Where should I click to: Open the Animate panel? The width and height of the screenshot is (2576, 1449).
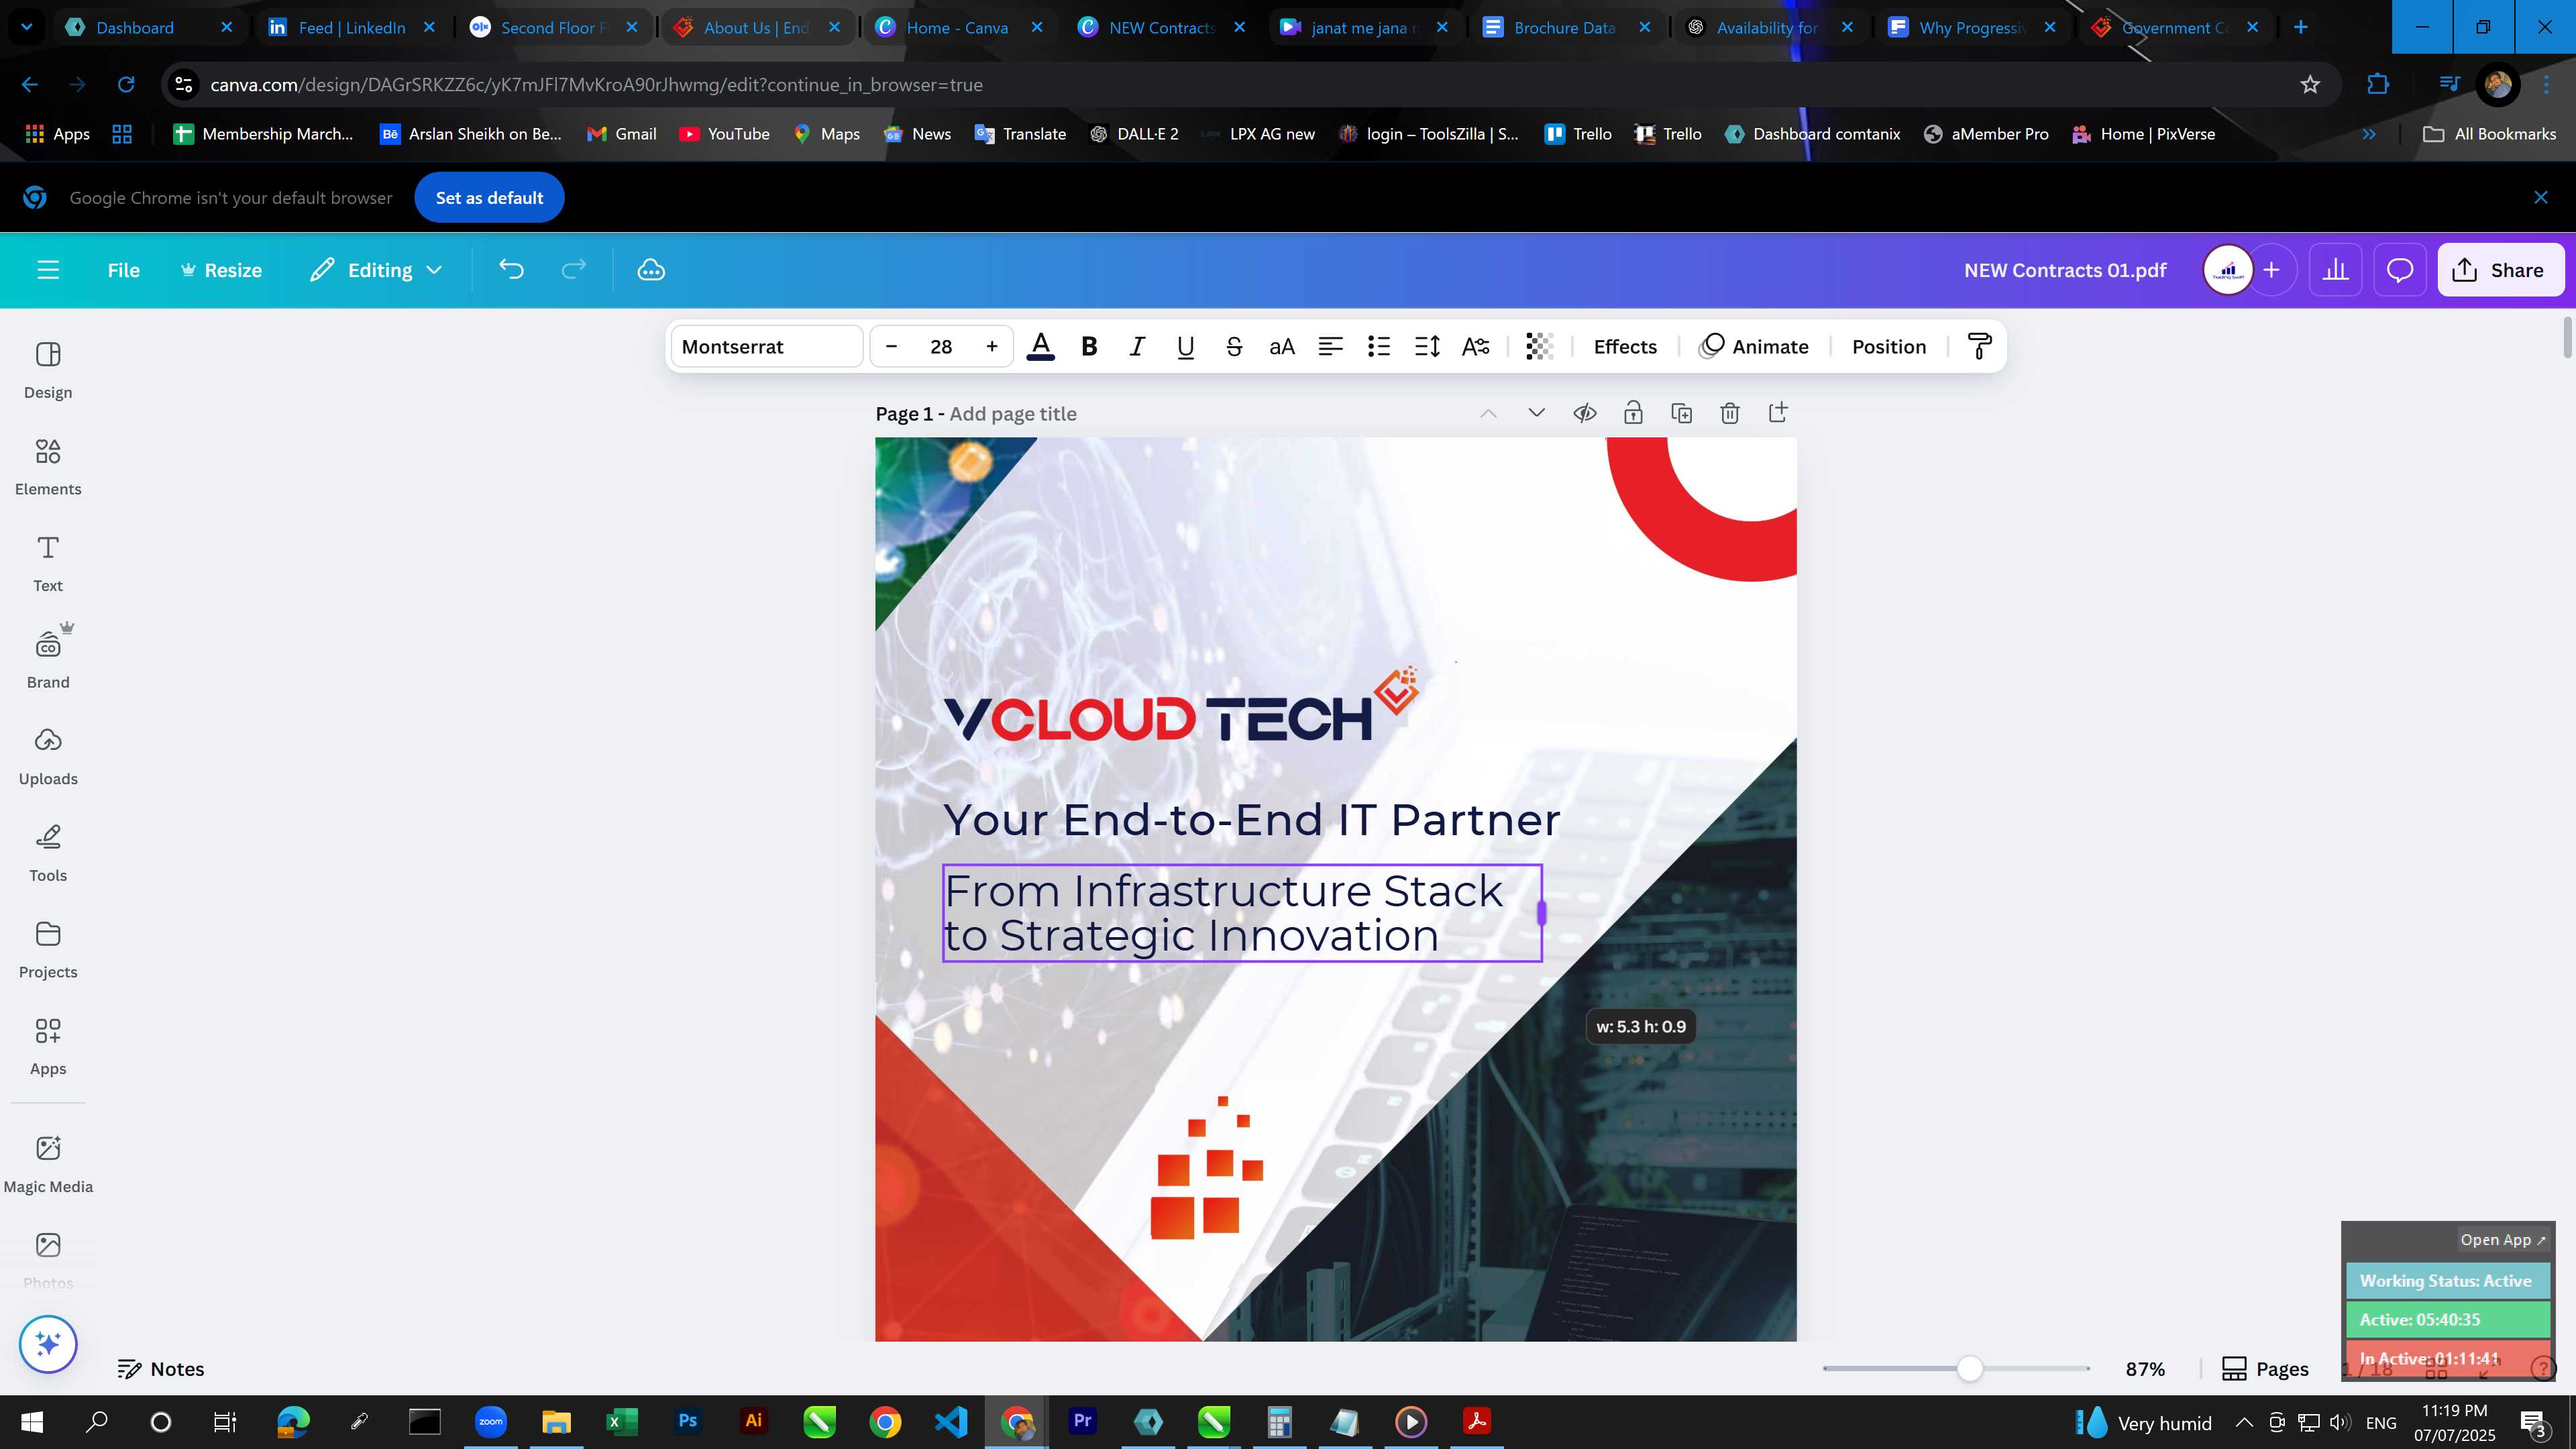pyautogui.click(x=1754, y=347)
